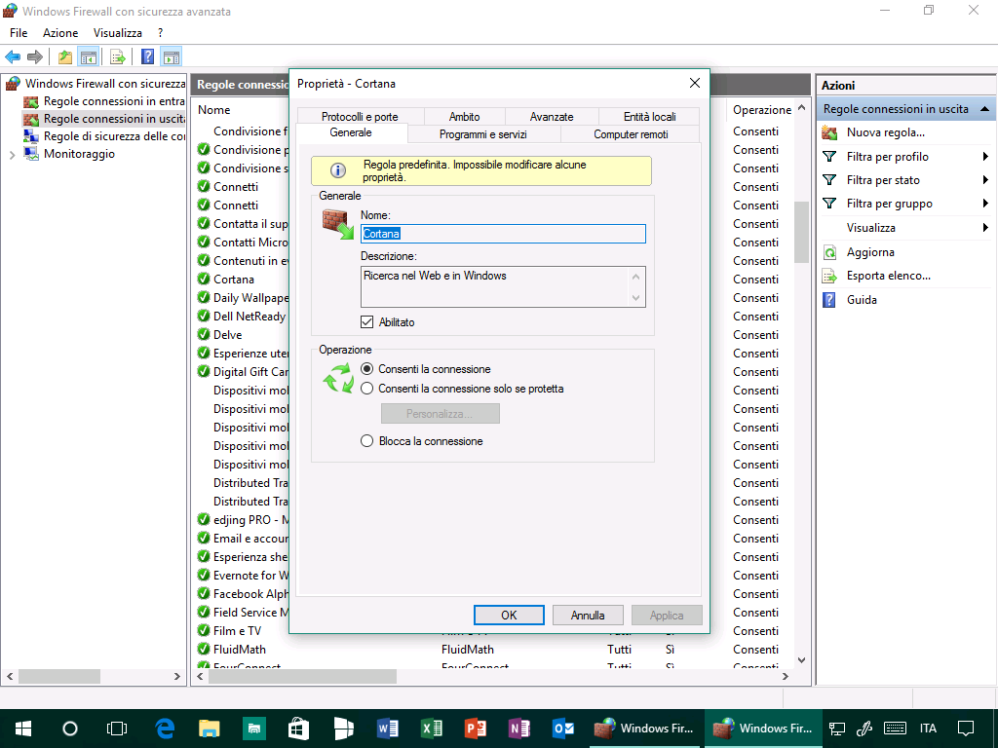998x748 pixels.
Task: Open the Computer remoti tab
Action: tap(631, 134)
